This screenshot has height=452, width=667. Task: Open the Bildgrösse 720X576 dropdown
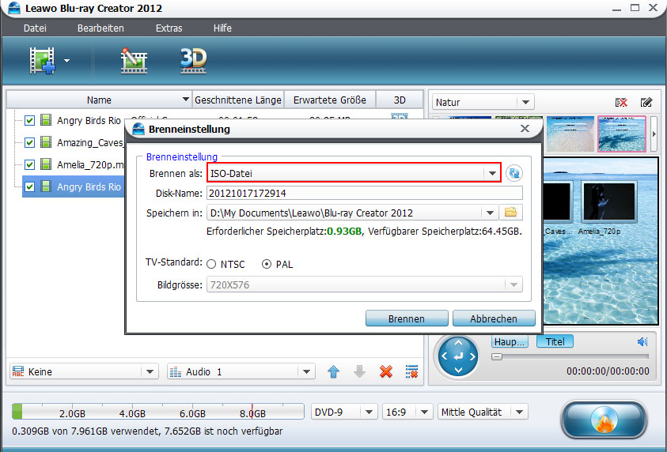coord(365,284)
